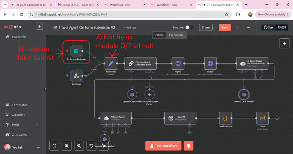Open the AI Email Agent node
Image resolution: width=293 pixels, height=154 pixels.
tap(116, 118)
